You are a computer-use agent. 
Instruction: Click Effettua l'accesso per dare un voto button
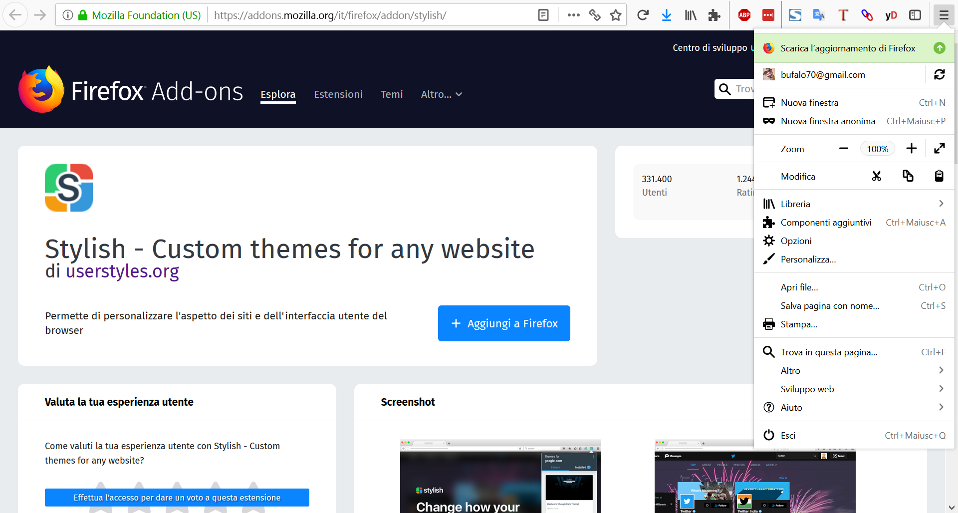pyautogui.click(x=177, y=498)
